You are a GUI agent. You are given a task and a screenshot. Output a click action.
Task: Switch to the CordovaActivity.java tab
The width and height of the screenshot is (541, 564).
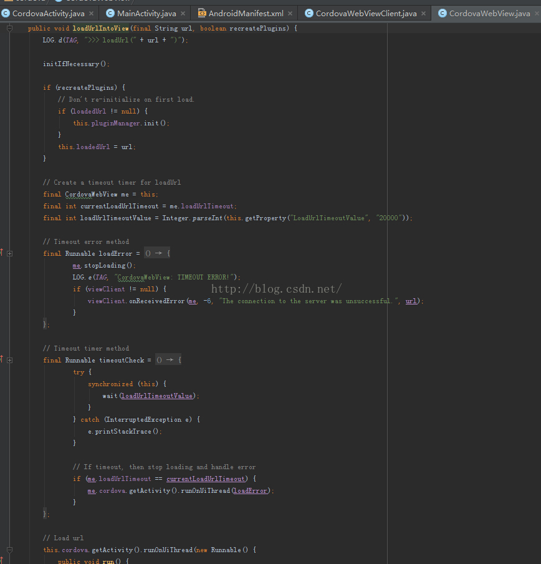click(48, 13)
